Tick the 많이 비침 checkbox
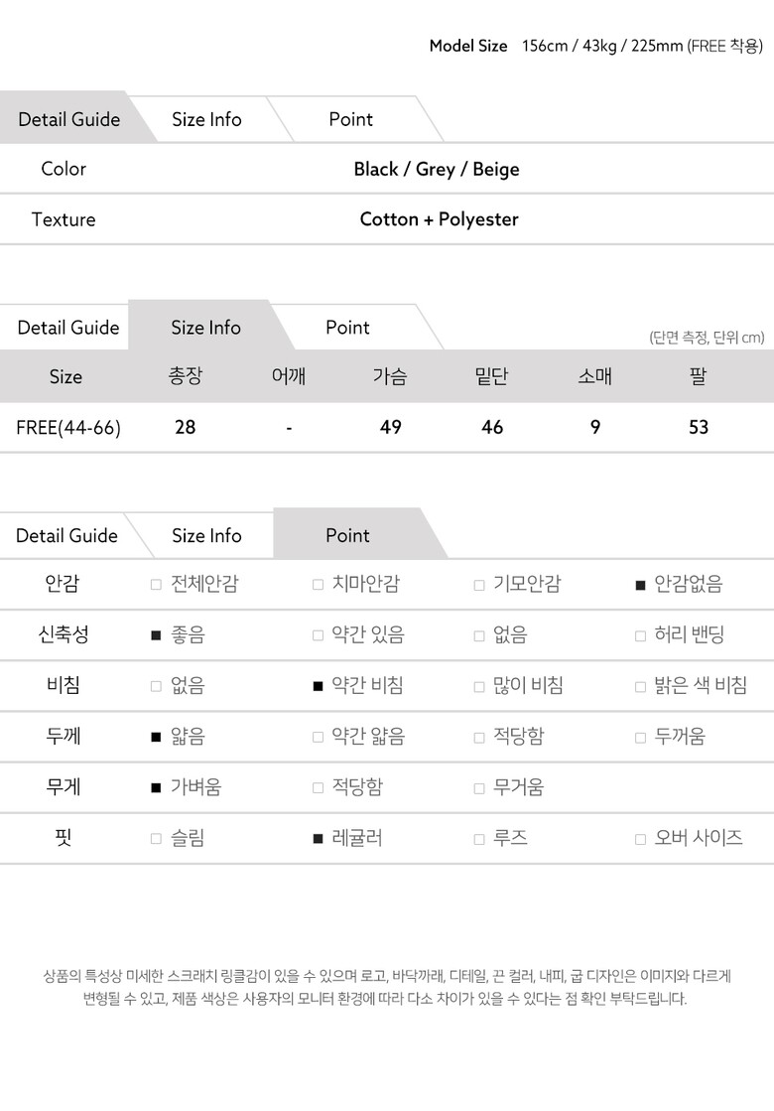This screenshot has width=774, height=1111. (x=479, y=686)
